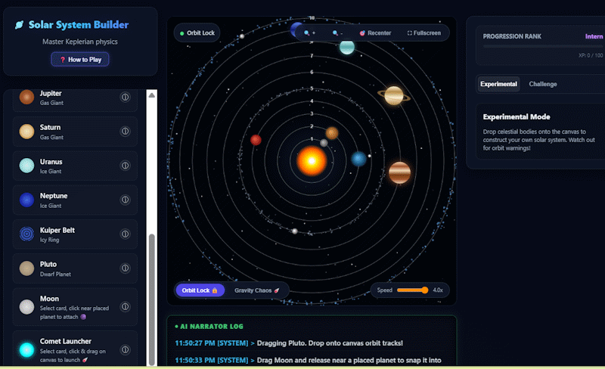Click the gray Mercury planet near Sun
Viewport: 605px width, 369px height.
[324, 143]
